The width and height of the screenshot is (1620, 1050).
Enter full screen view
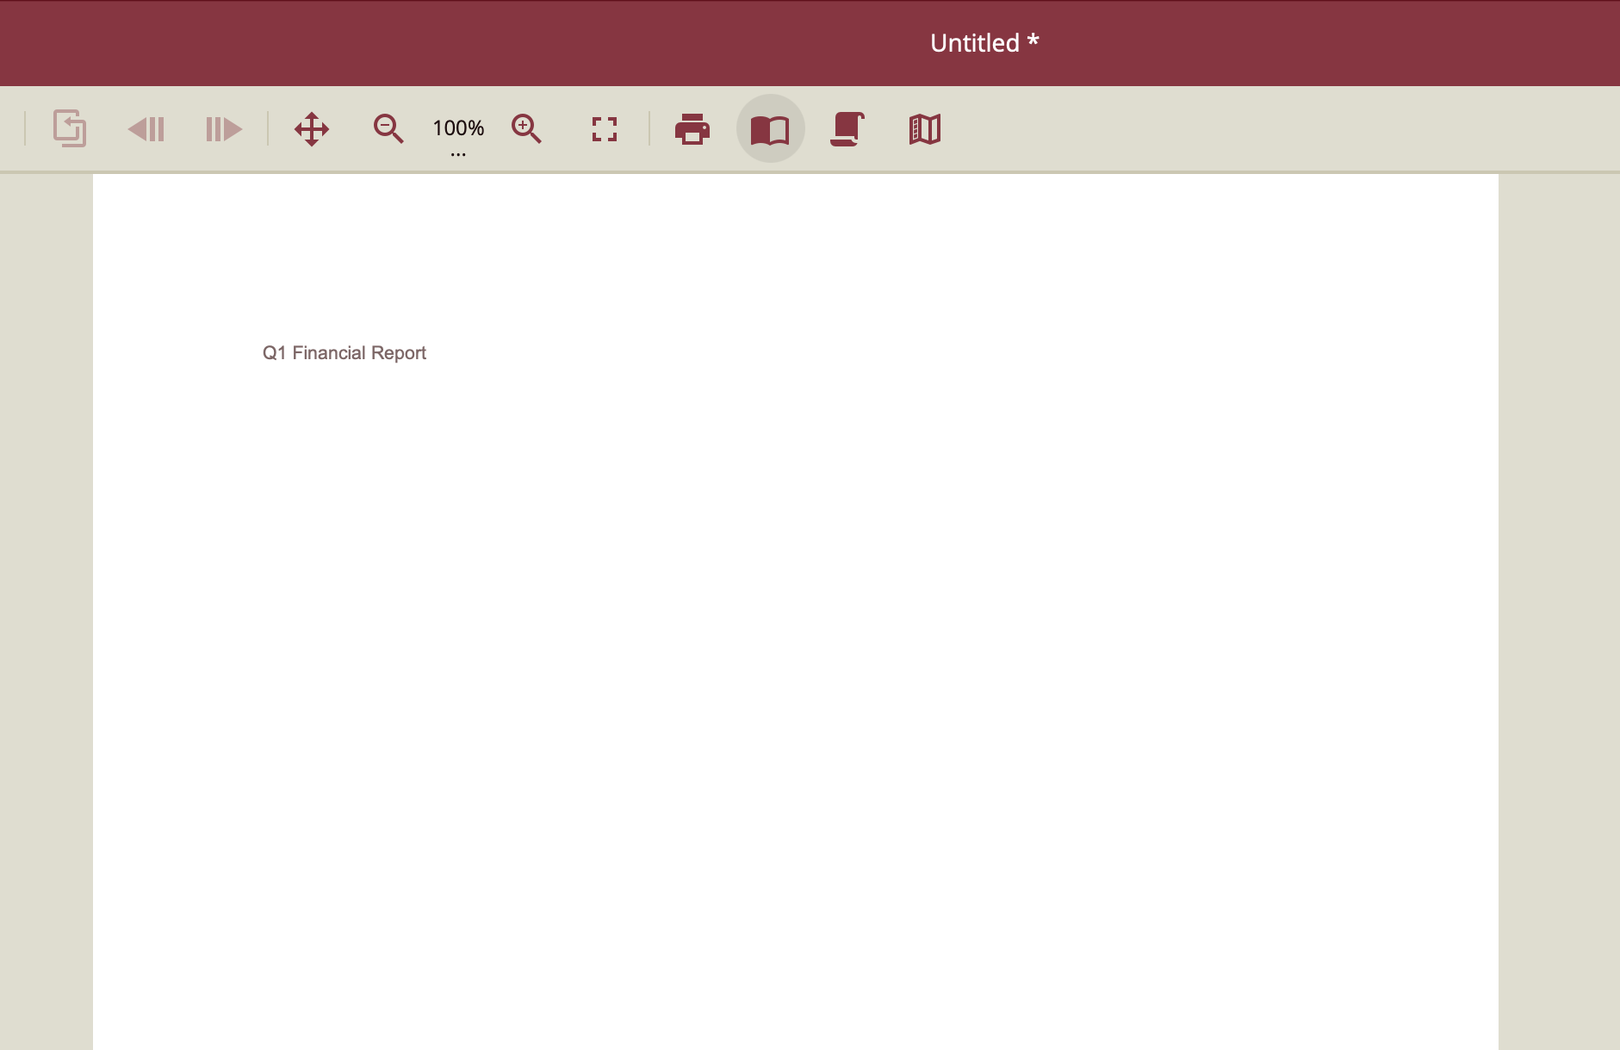pyautogui.click(x=604, y=129)
